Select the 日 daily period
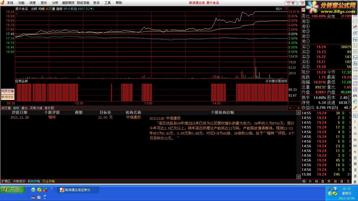 click(x=355, y=158)
